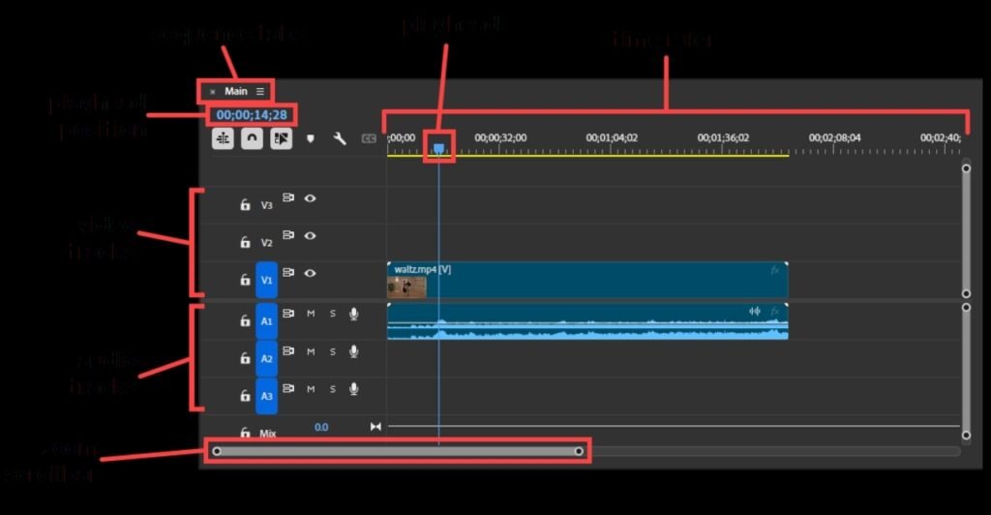Open the wrench Timeline Display Settings

pos(340,138)
